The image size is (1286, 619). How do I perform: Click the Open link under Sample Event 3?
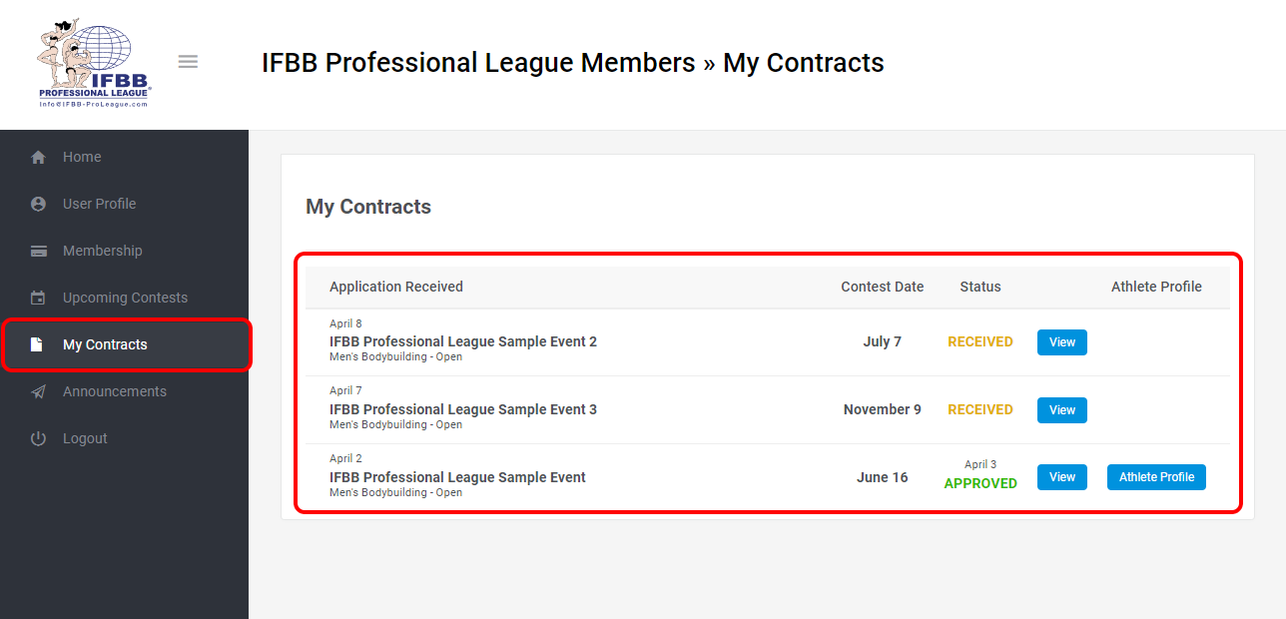click(449, 425)
